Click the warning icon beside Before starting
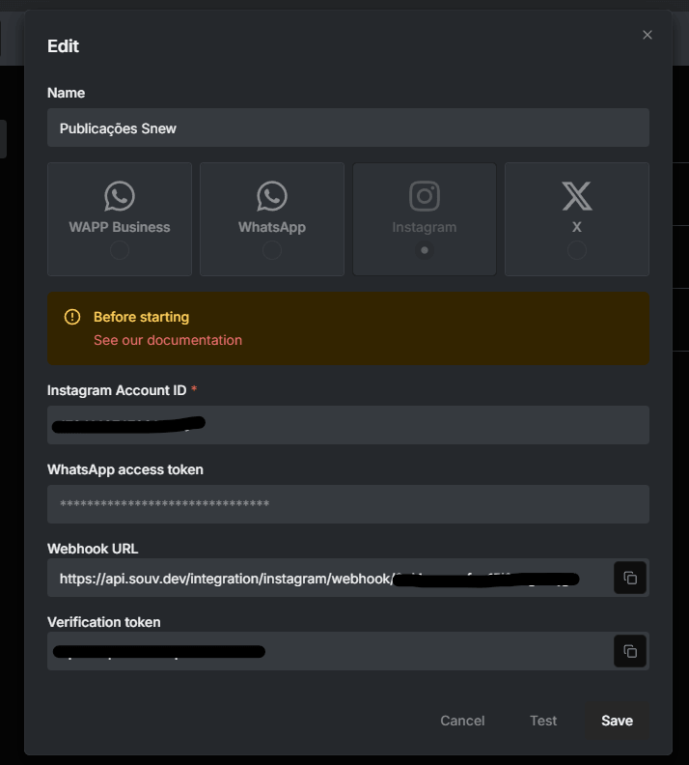689x765 pixels. coord(72,317)
